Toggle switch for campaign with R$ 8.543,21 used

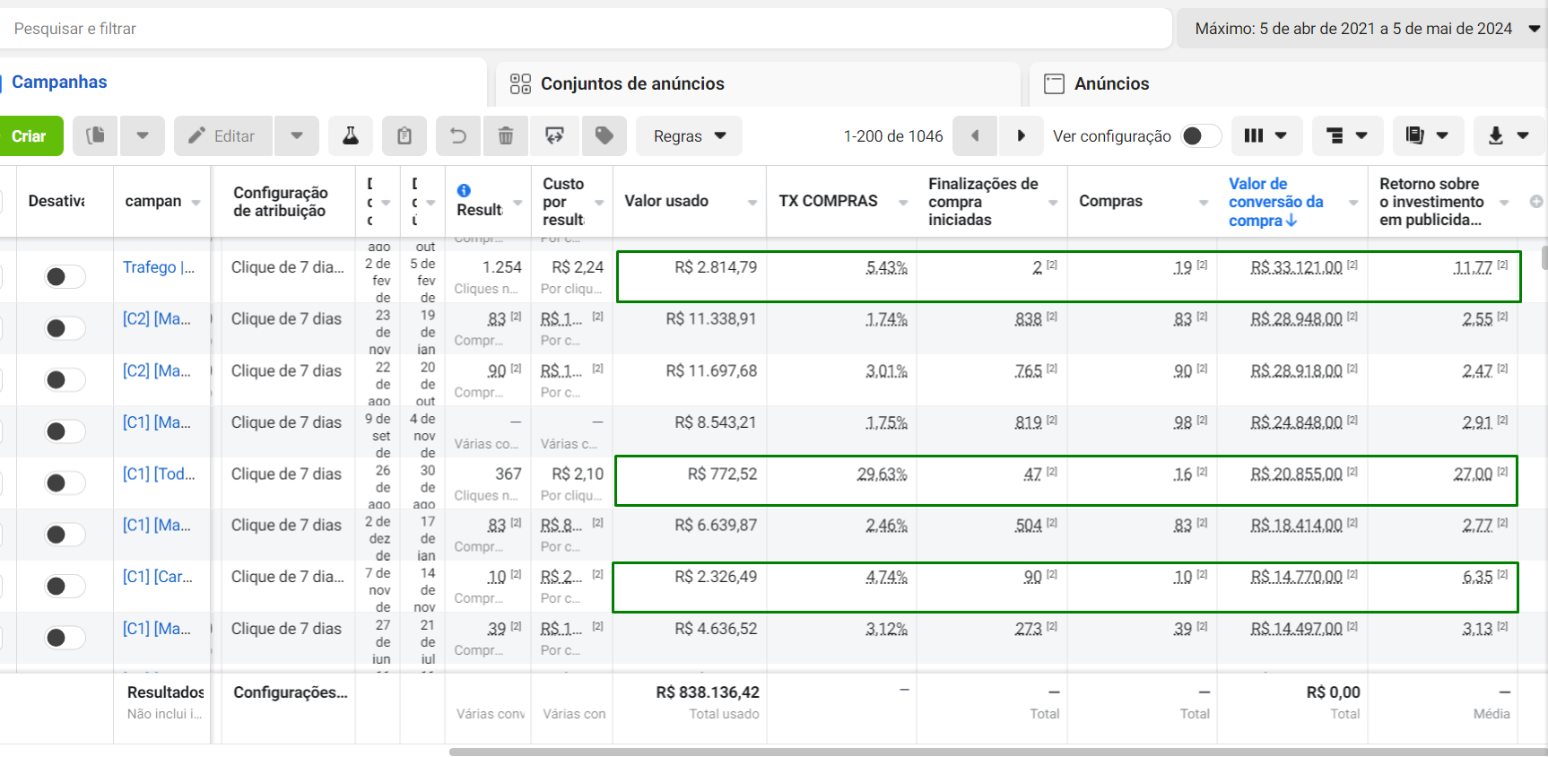[x=65, y=431]
